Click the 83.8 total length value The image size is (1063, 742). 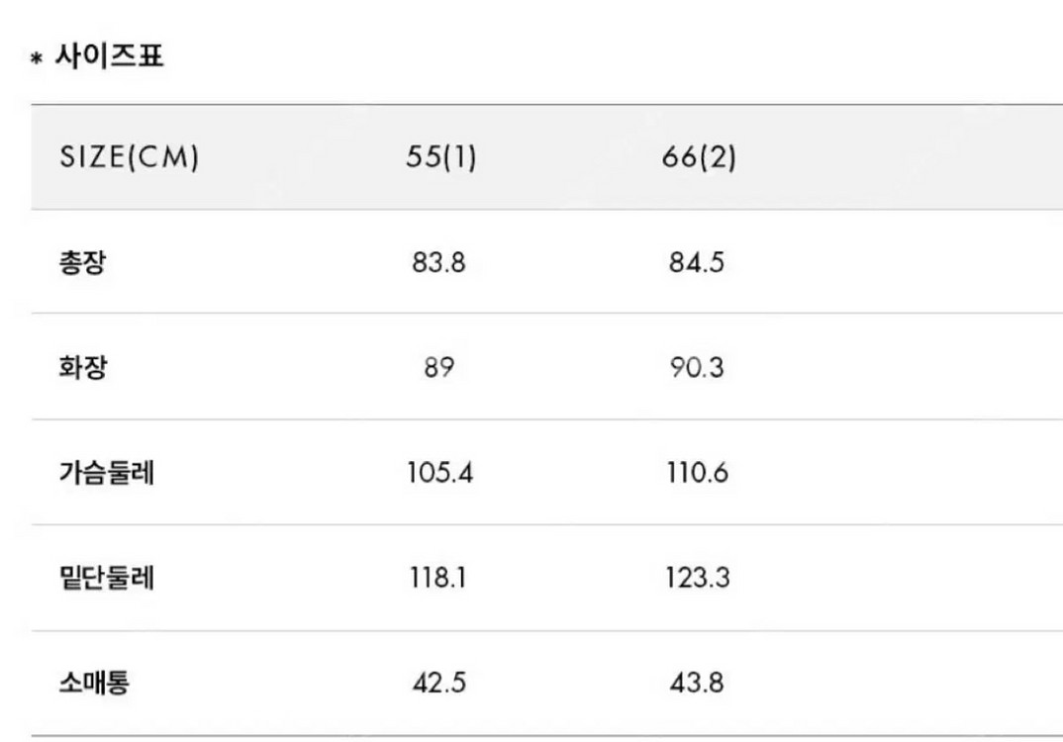(439, 263)
